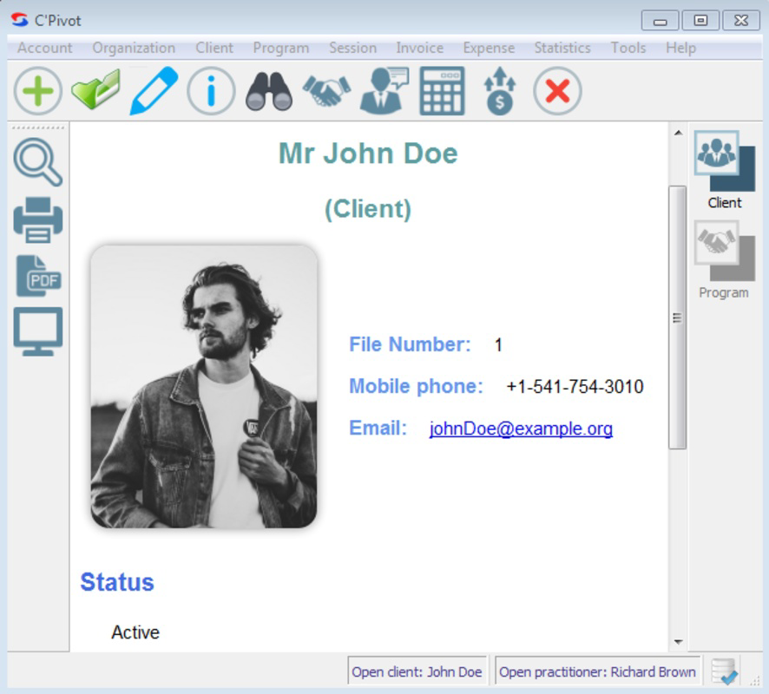Open the Session menu

pos(352,48)
